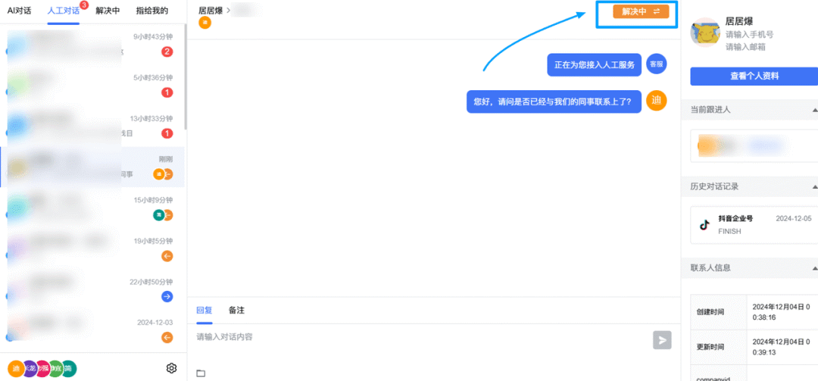Collapse the 历史对话记录 section
This screenshot has width=818, height=381.
click(814, 186)
